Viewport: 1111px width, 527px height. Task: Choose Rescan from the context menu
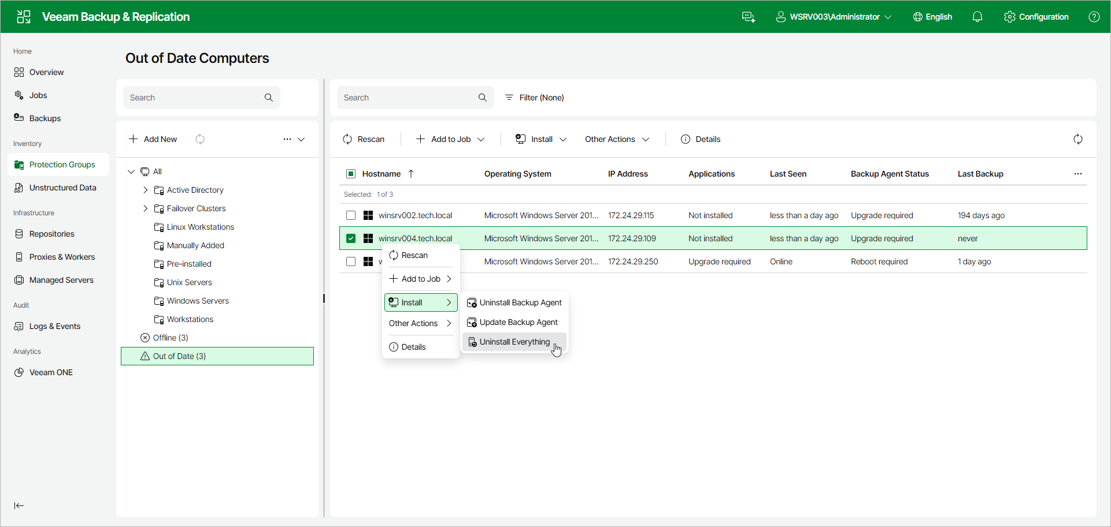pyautogui.click(x=421, y=255)
